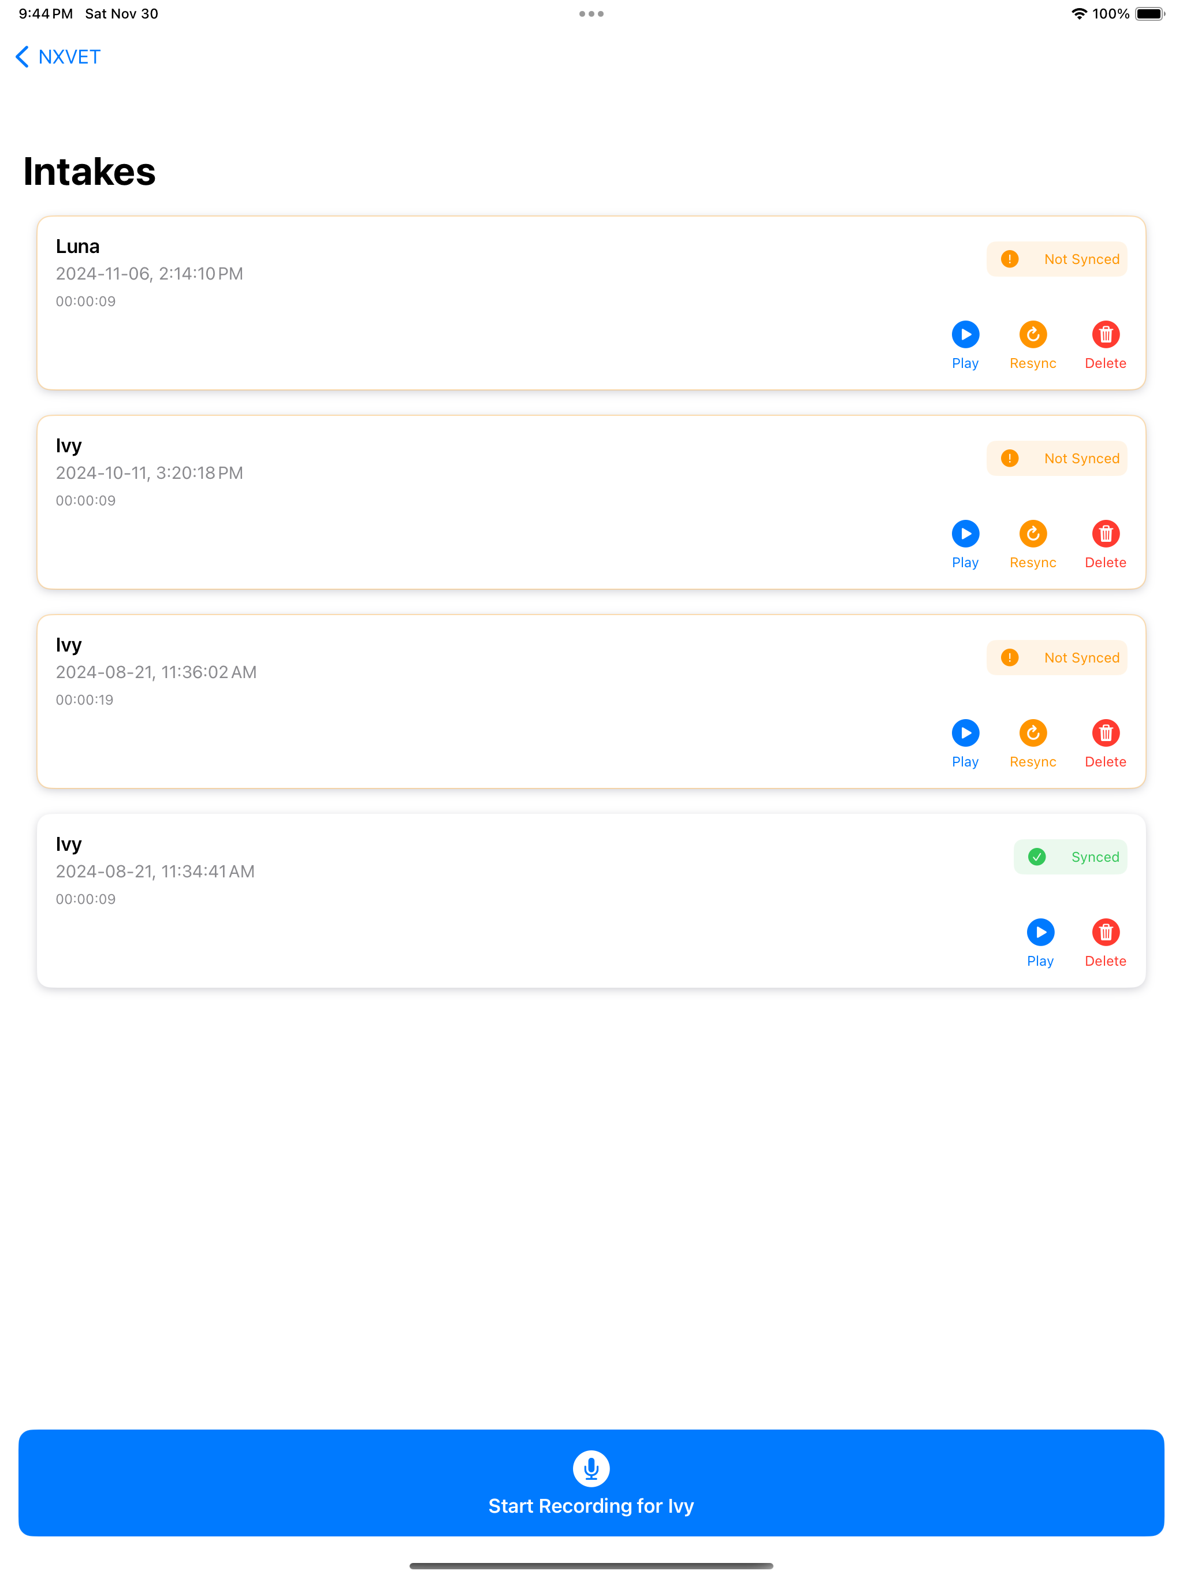Viewport: 1183px width, 1578px height.
Task: Tap Luna's Not Synced status badge
Action: pos(1056,259)
